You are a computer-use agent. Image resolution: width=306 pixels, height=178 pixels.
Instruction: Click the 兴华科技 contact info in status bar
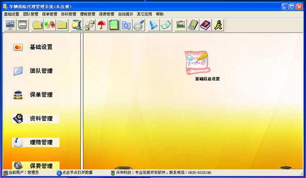[163, 172]
